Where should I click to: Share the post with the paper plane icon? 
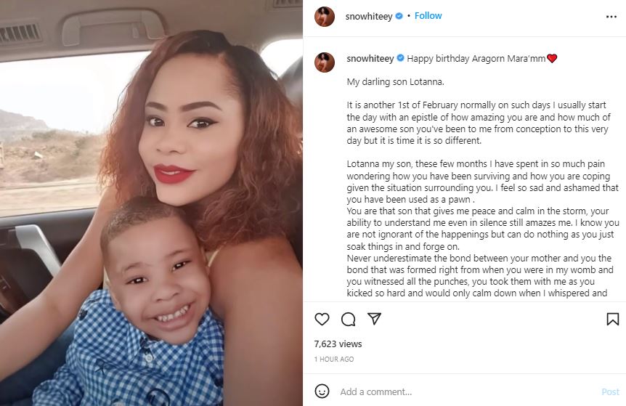coord(374,320)
